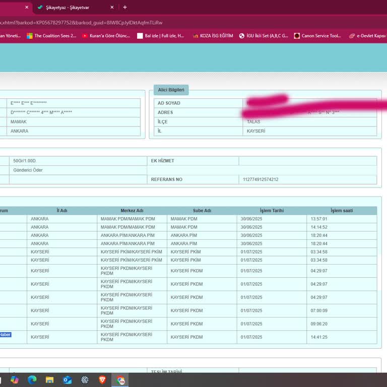This screenshot has height=387, width=387.
Task: Open the Kuran'a Göre Ölünc... YouTube bookmark
Action: coord(106,36)
